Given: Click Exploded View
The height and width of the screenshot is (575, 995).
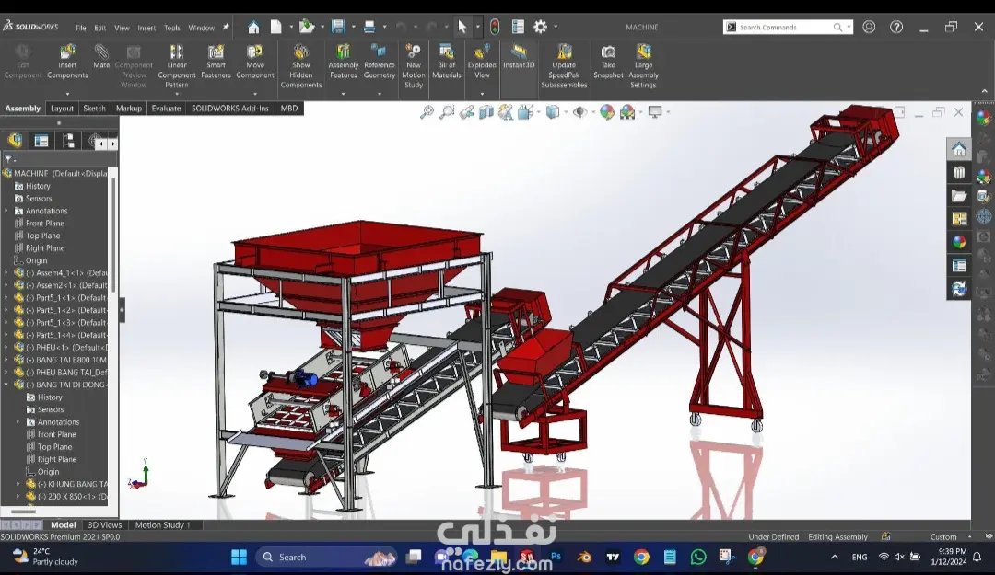Looking at the screenshot, I should point(482,62).
